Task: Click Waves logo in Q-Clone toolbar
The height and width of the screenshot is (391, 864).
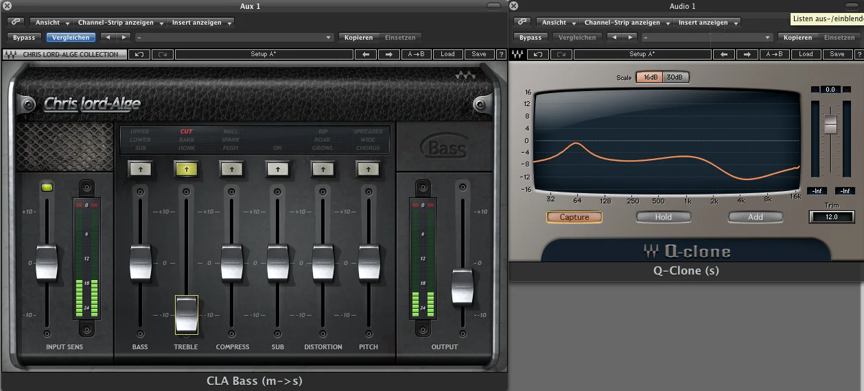Action: pos(518,54)
